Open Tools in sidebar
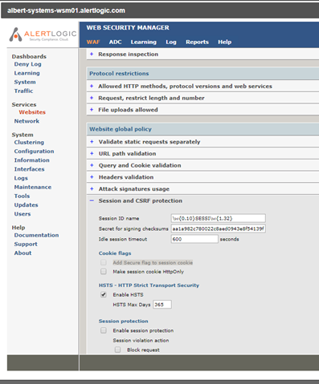 pyautogui.click(x=22, y=196)
